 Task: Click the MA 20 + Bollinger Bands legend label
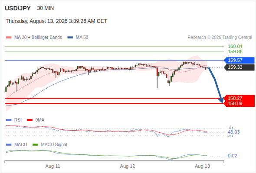(x=38, y=38)
